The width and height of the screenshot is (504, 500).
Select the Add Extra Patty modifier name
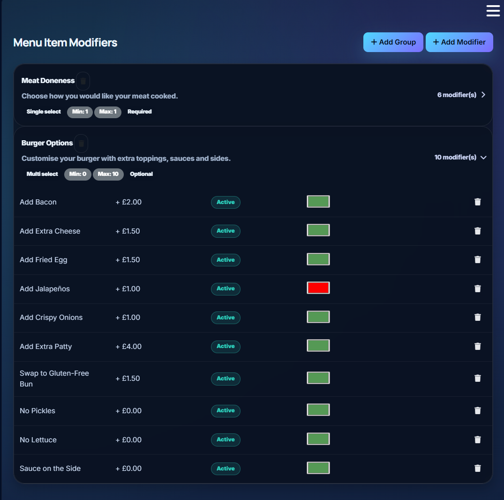pos(45,346)
